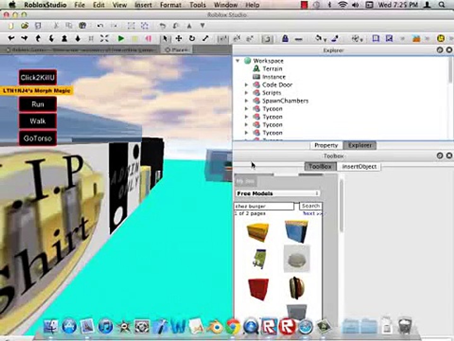Open the File menu

click(79, 5)
